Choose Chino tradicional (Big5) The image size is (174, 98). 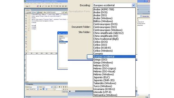(114, 39)
